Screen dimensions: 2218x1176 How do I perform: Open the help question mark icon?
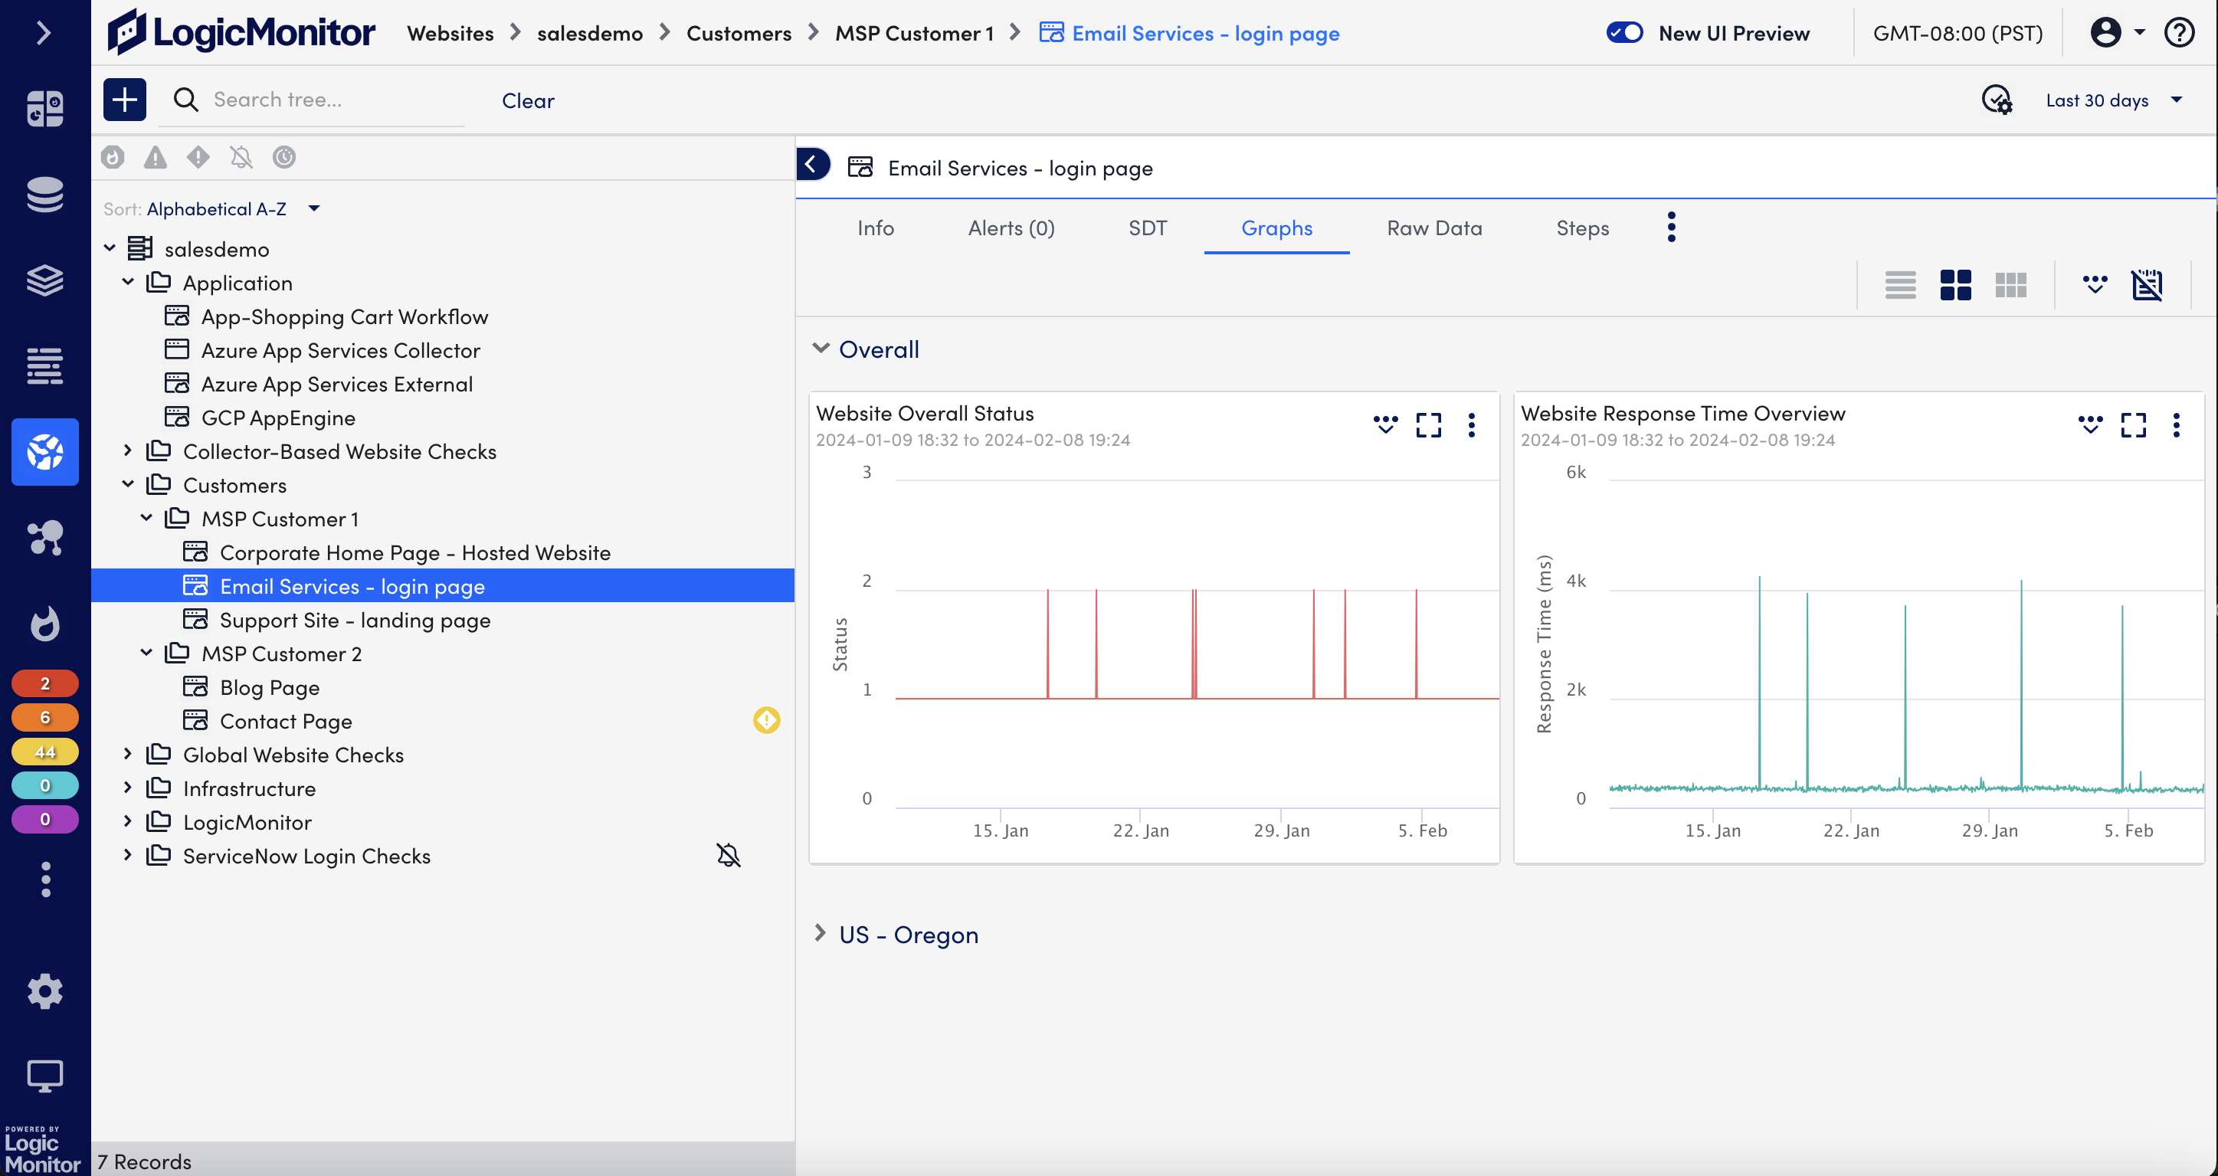point(2179,34)
